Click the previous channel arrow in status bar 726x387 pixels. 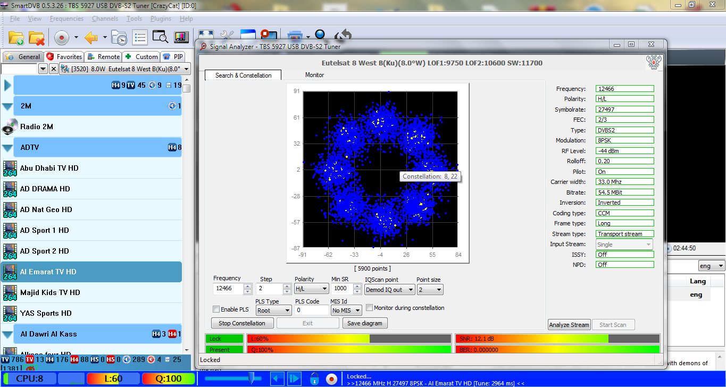[277, 378]
